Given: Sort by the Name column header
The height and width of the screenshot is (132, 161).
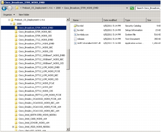Looking at the screenshot, I should coord(86,20).
